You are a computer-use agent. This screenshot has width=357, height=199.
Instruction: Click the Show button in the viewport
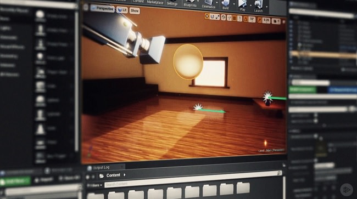click(x=135, y=10)
